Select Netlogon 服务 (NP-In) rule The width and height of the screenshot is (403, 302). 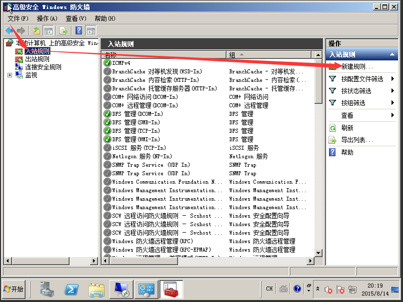(x=208, y=156)
